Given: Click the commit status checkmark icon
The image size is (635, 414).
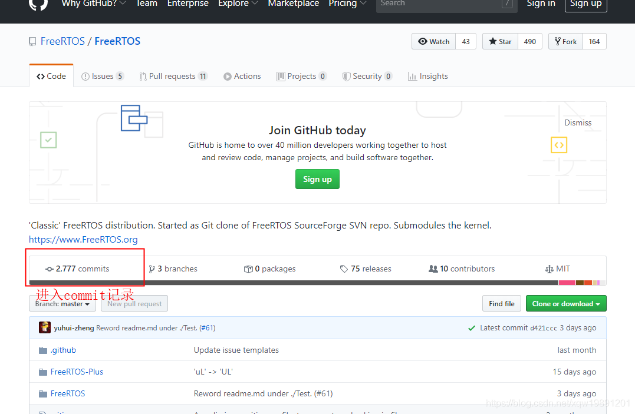Looking at the screenshot, I should click(472, 328).
